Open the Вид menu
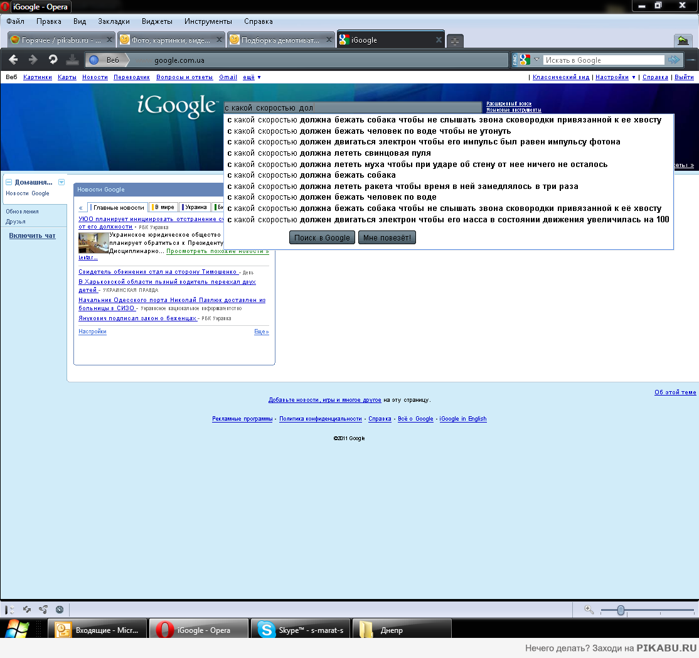 coord(80,21)
